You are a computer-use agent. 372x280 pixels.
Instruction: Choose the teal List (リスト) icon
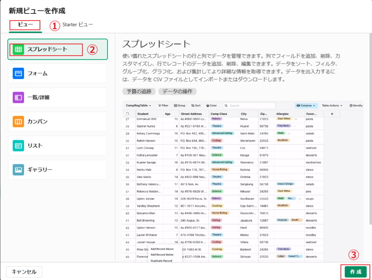(19, 146)
